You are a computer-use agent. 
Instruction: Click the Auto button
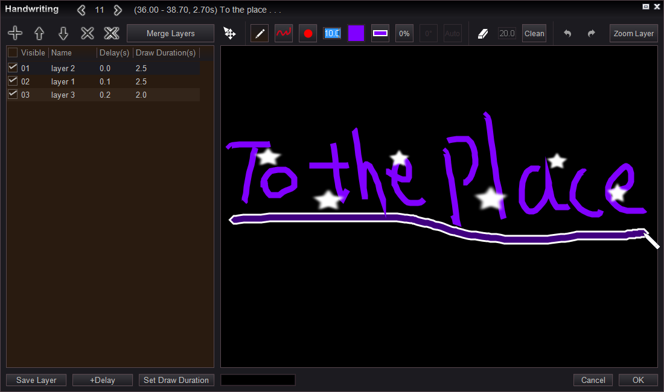click(452, 33)
